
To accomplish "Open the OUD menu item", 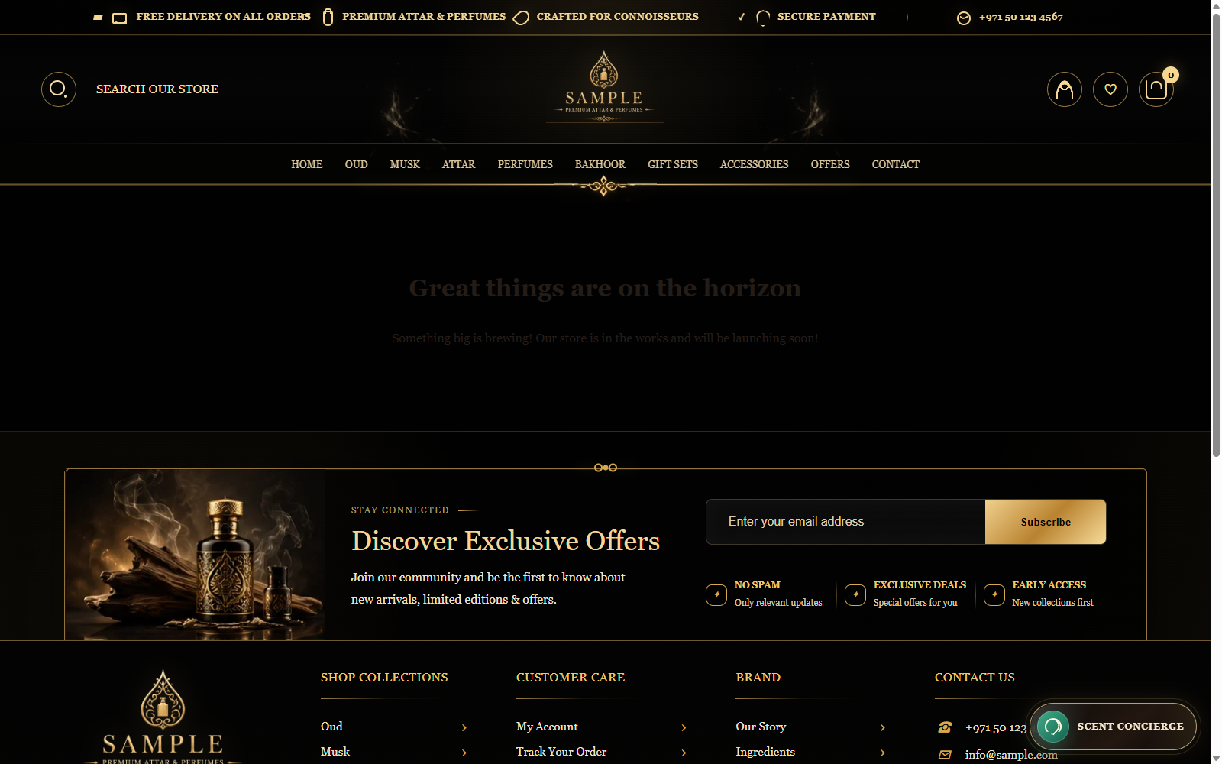I will pyautogui.click(x=356, y=164).
